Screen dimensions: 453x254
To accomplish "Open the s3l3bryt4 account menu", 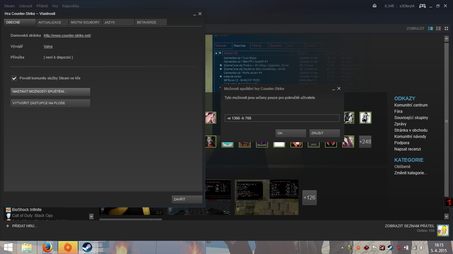I will (x=407, y=6).
